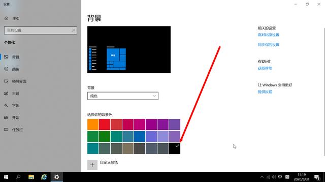Open 高对比度设置 link
Image resolution: width=325 pixels, height=182 pixels.
[x=269, y=35]
